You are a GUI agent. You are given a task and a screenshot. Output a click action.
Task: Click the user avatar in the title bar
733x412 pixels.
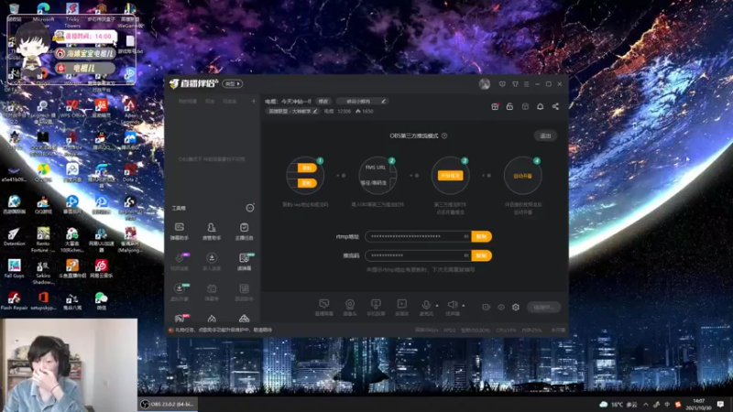pyautogui.click(x=485, y=84)
